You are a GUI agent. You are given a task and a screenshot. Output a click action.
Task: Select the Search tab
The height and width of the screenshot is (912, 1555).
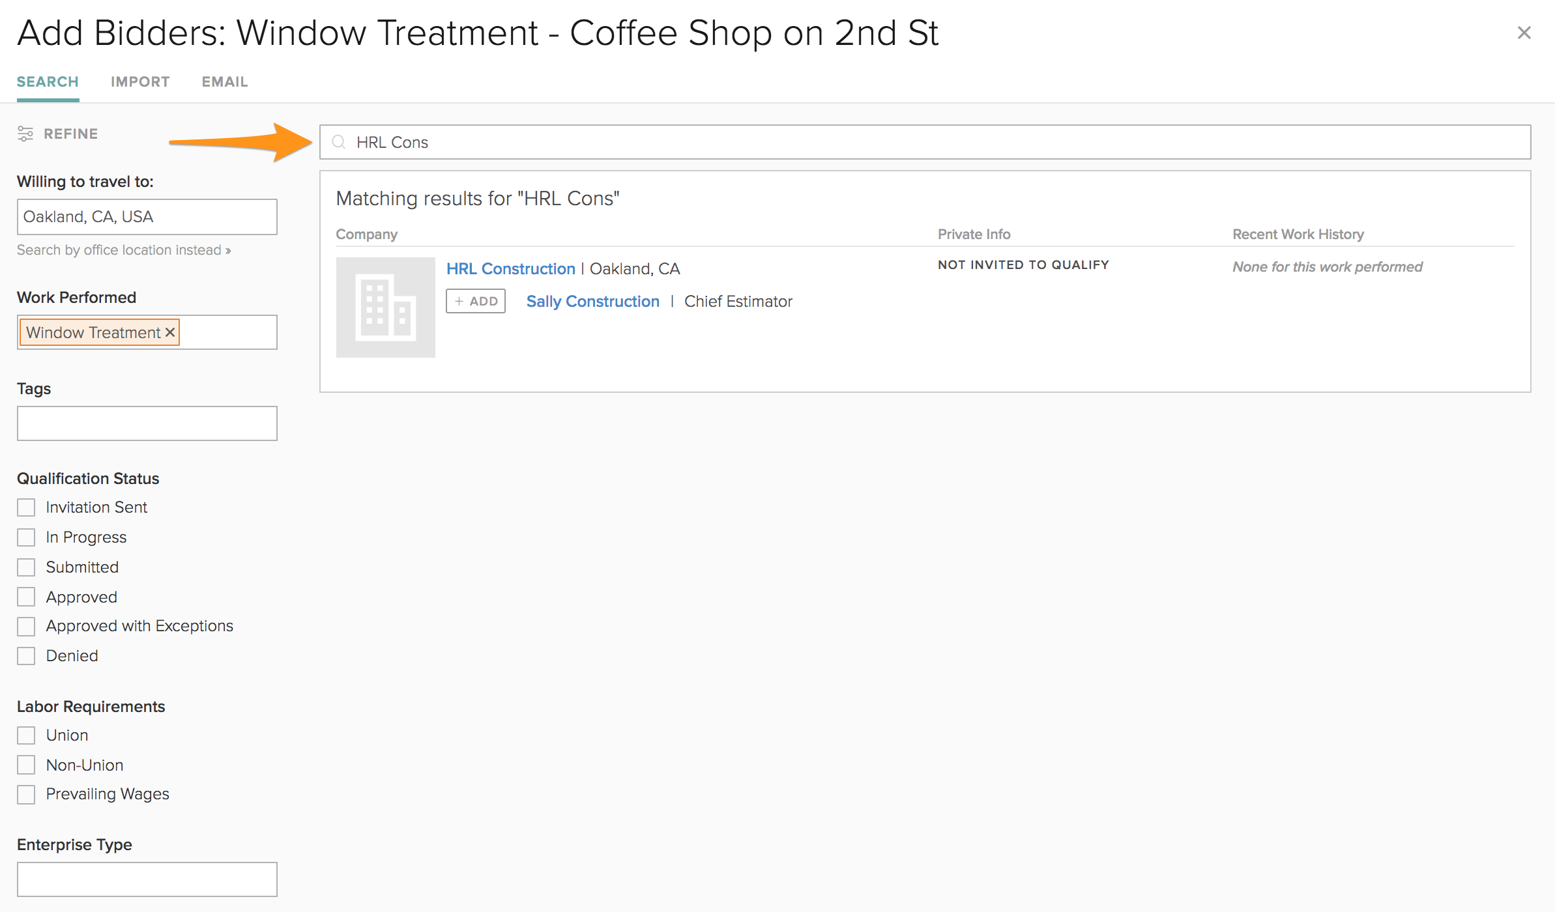click(x=48, y=82)
